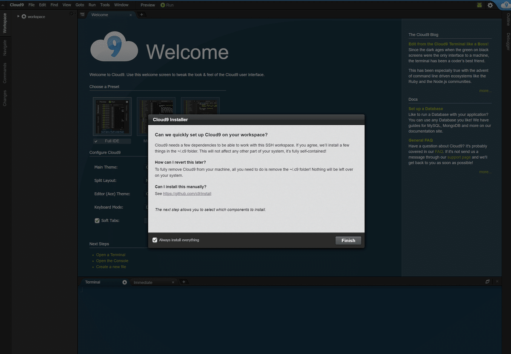Click the Open the Console link
The width and height of the screenshot is (511, 354).
pyautogui.click(x=112, y=261)
